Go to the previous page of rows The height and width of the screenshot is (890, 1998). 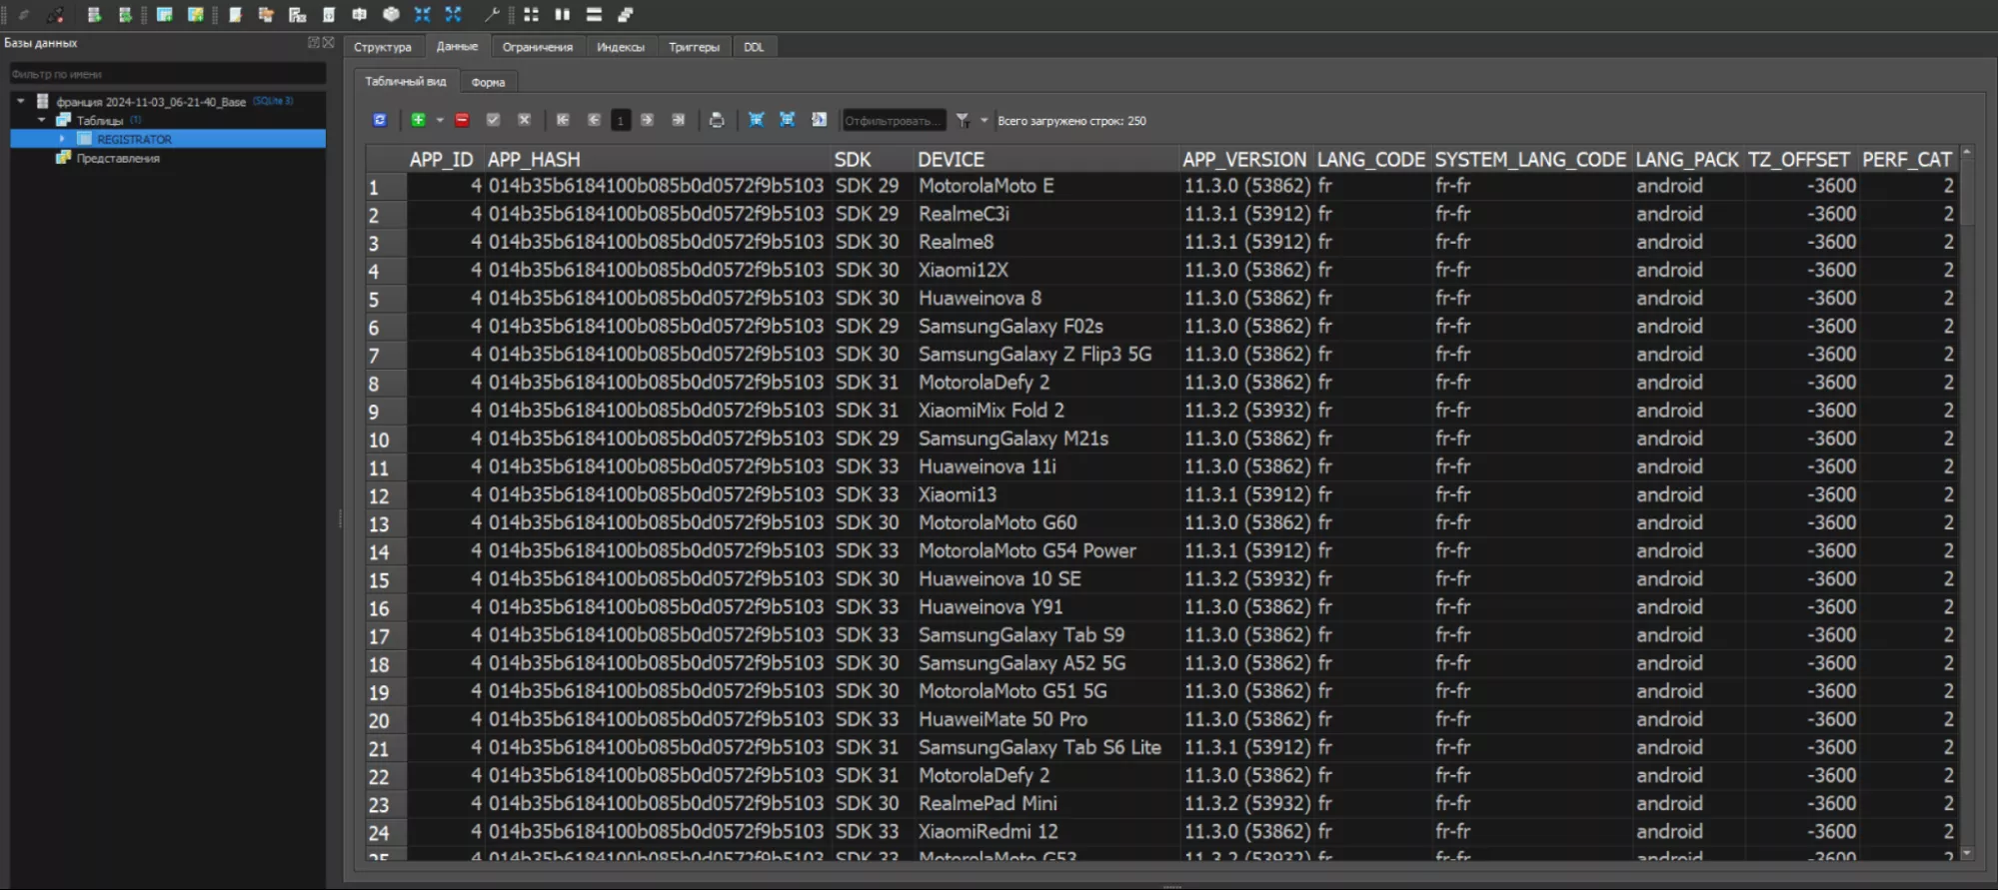click(594, 120)
